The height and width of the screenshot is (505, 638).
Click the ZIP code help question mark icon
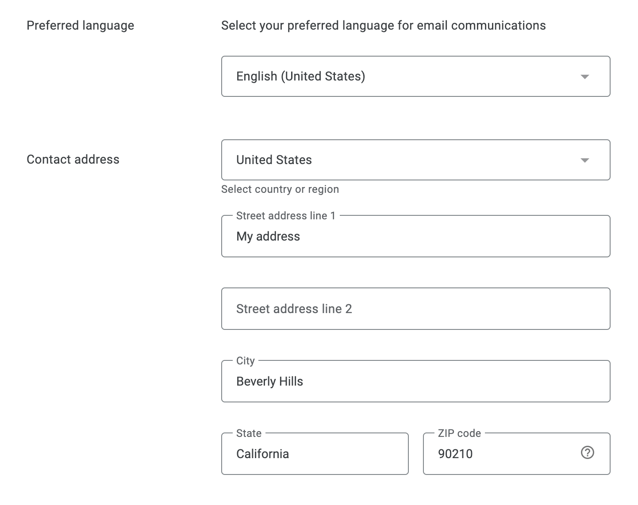pos(587,453)
